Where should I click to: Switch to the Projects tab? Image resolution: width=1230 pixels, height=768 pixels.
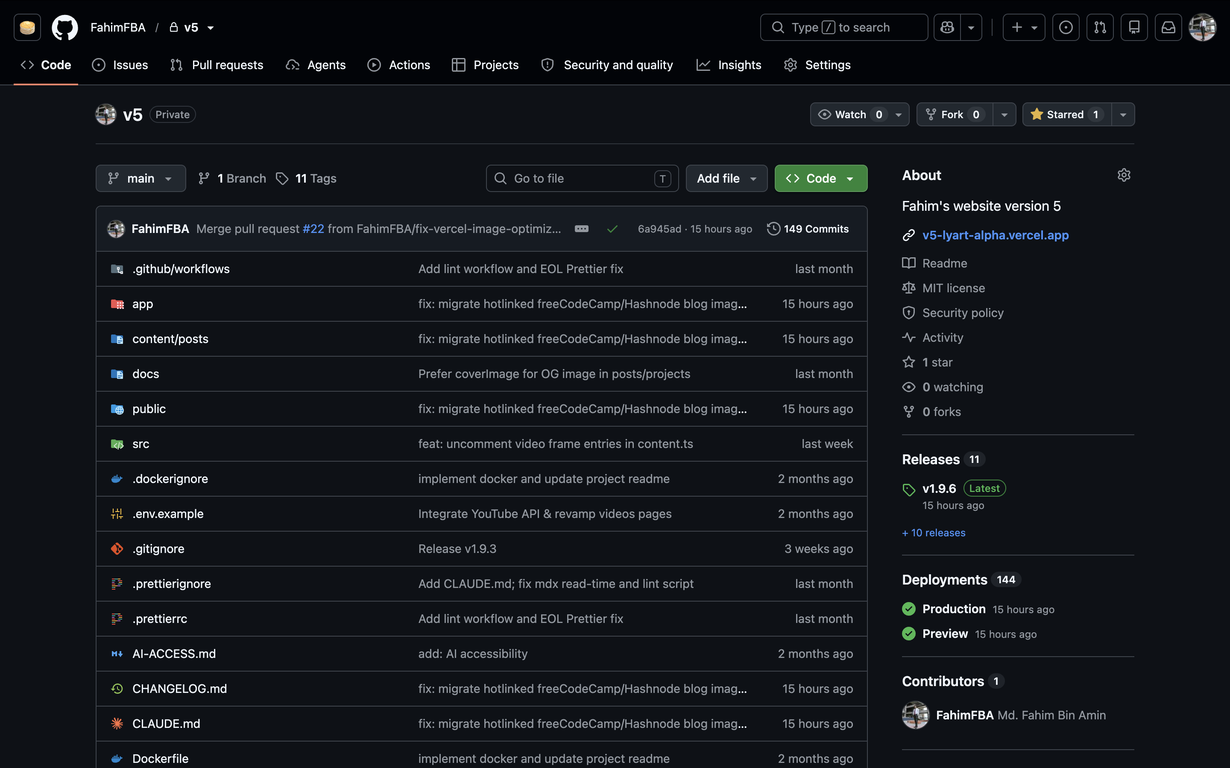[486, 65]
